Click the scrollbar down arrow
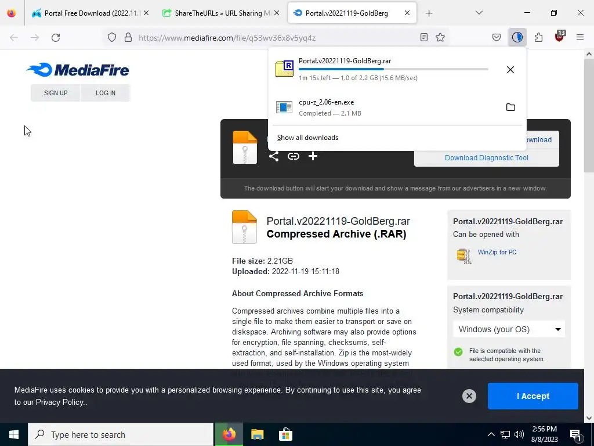 coord(589,418)
